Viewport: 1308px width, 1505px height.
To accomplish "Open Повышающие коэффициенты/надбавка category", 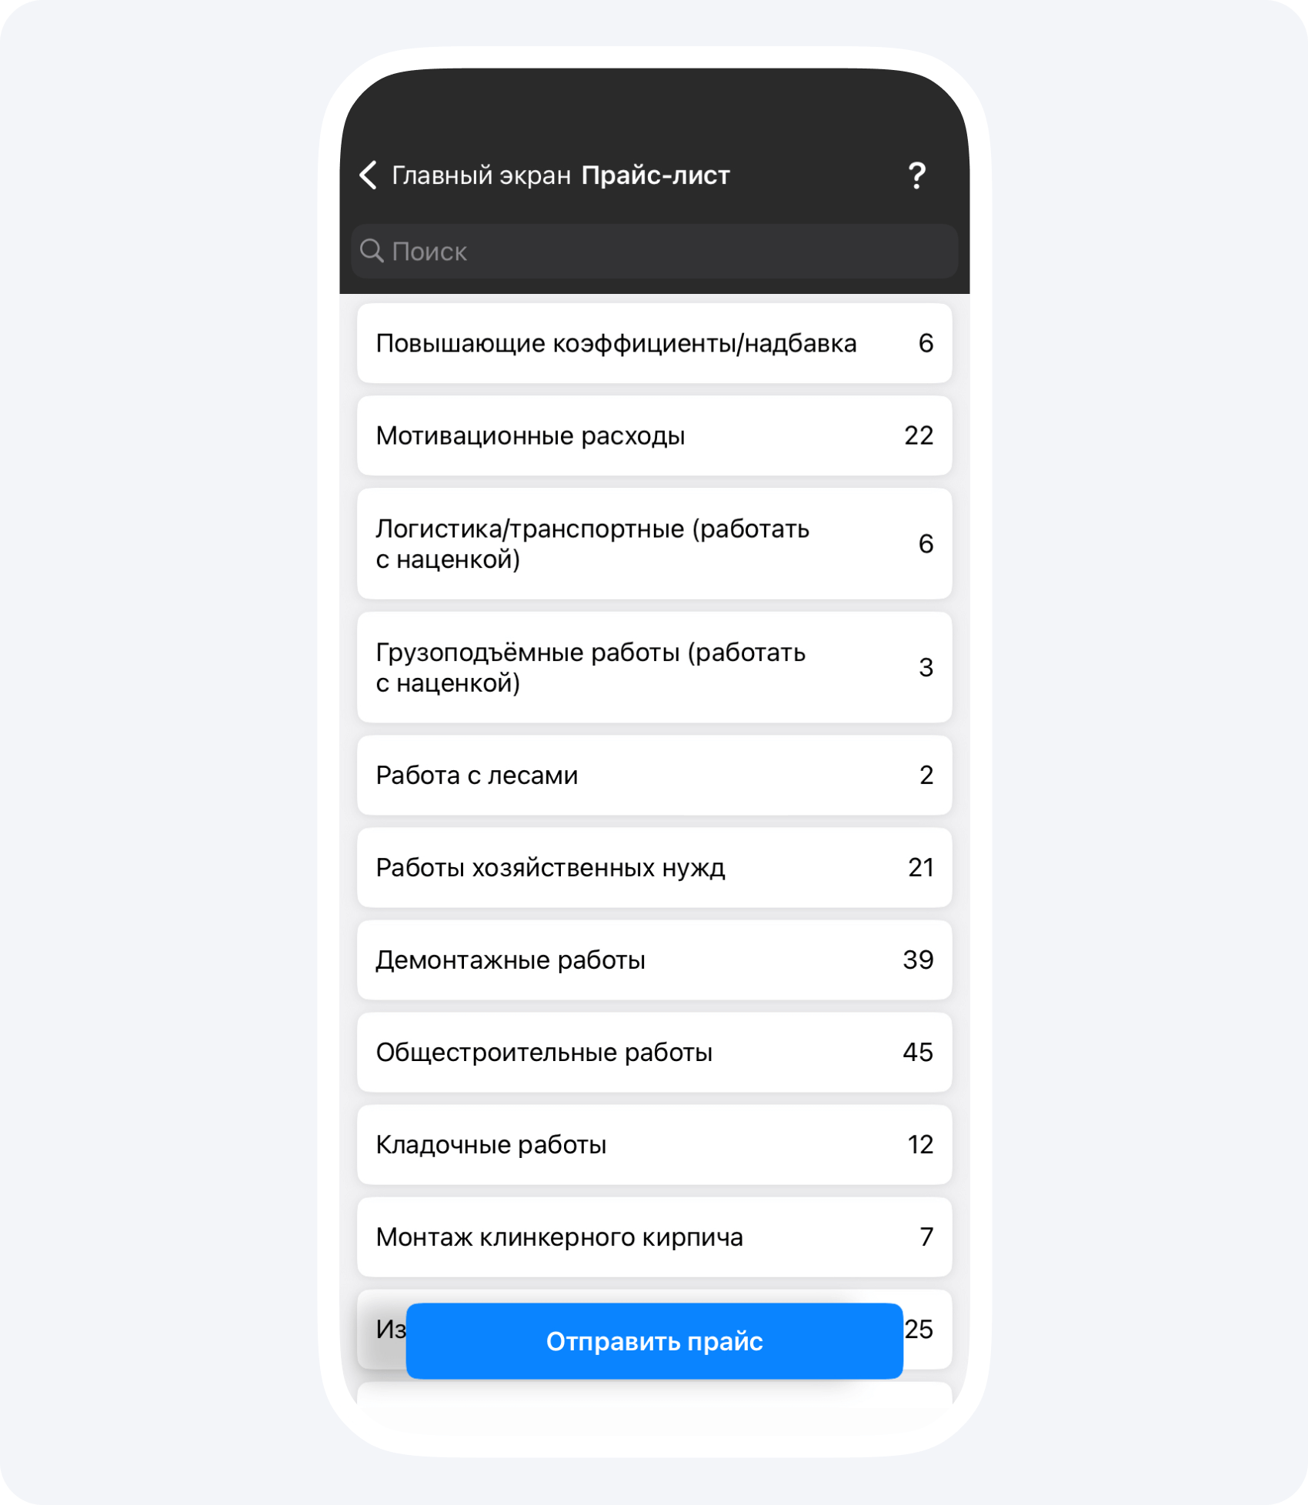I will (x=654, y=343).
